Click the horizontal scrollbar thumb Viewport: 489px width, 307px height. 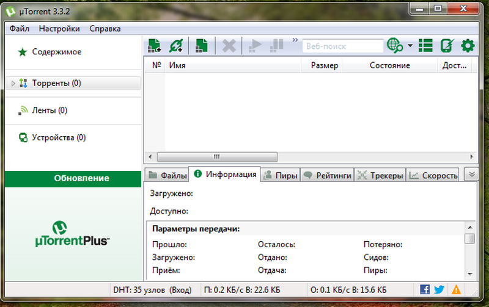(x=217, y=157)
